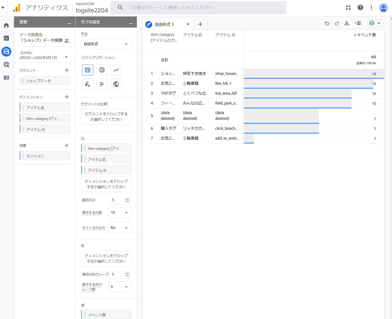Select the アイテム名 dimension in variables
The height and width of the screenshot is (319, 392).
(45, 107)
